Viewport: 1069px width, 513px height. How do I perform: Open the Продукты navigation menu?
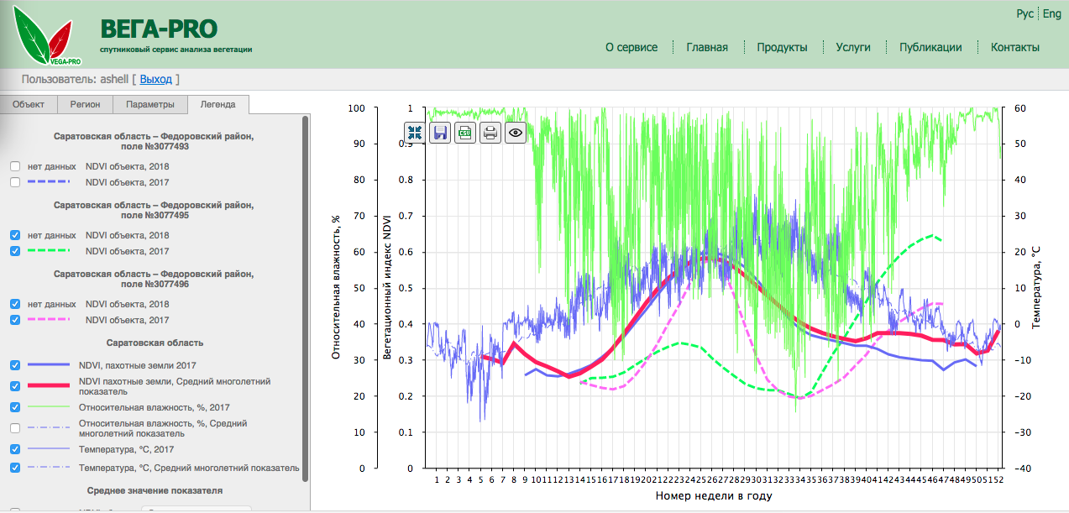coord(782,47)
